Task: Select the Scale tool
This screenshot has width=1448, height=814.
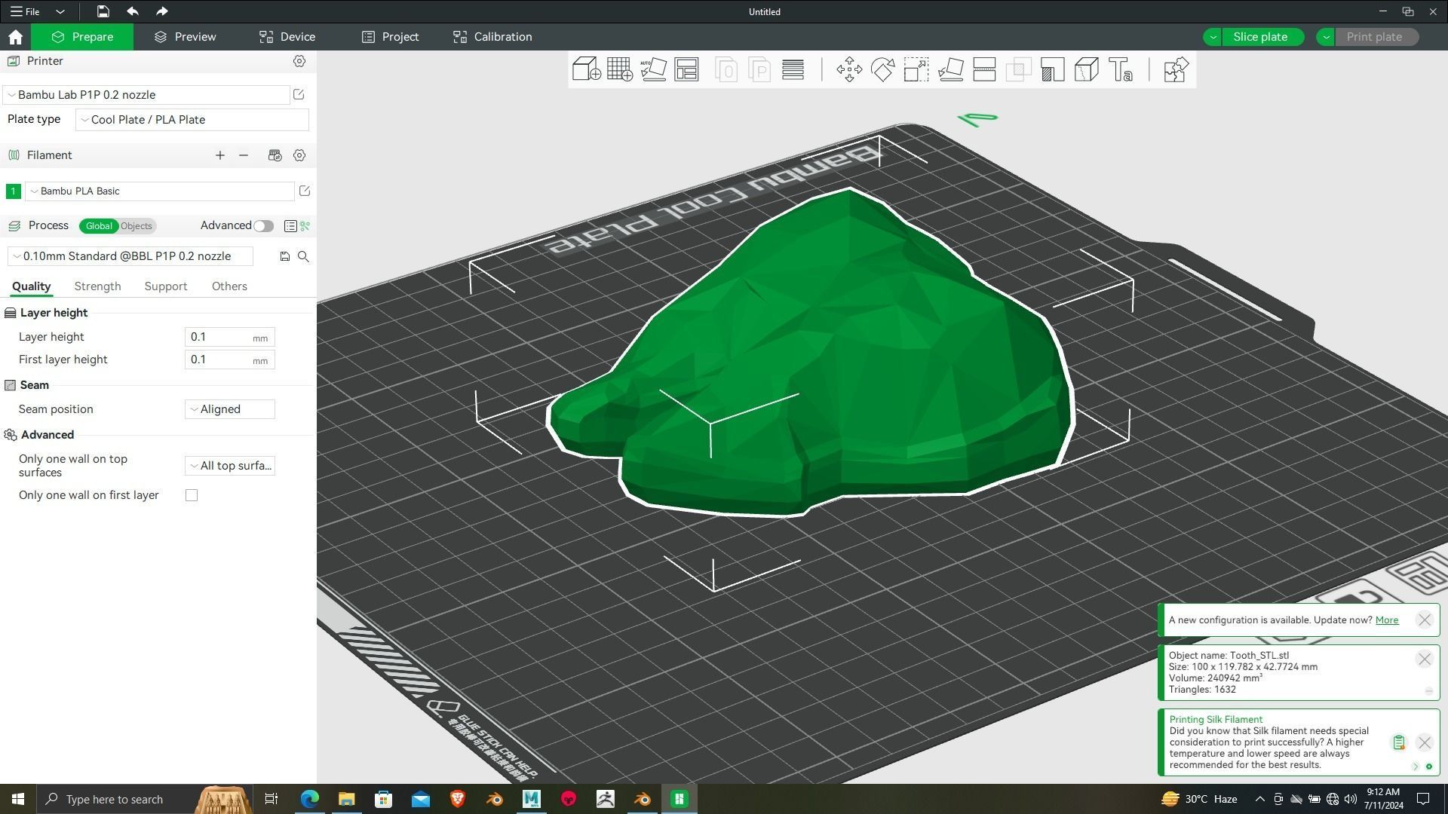Action: [916, 69]
